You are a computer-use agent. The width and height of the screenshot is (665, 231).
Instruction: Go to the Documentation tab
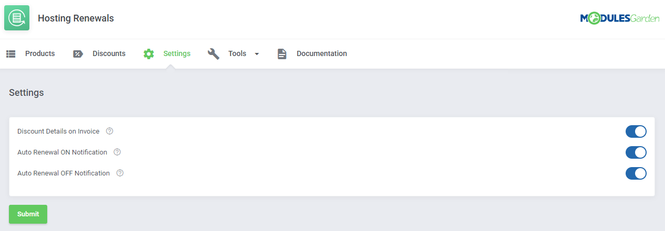[322, 53]
